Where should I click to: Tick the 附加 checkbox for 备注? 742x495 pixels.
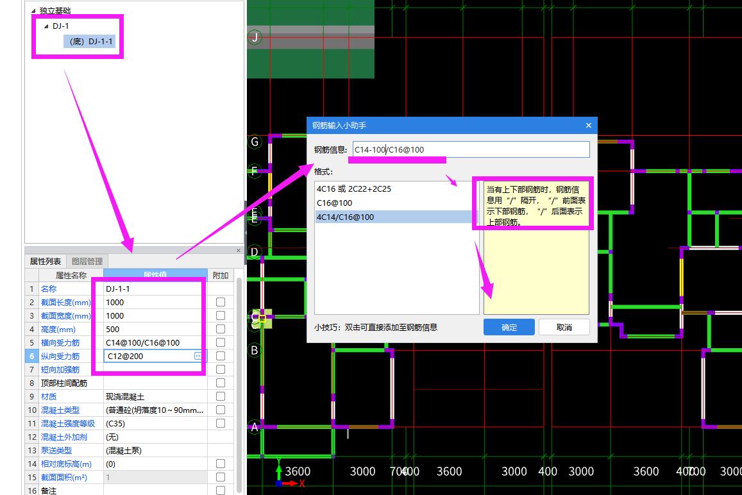(221, 491)
